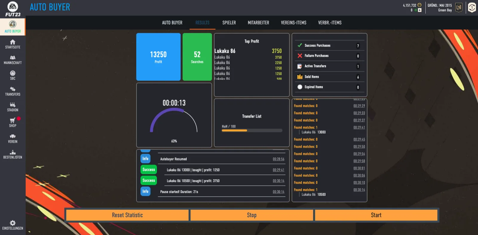Click the Active Transfers icon
This screenshot has width=478, height=235.
tap(300, 66)
